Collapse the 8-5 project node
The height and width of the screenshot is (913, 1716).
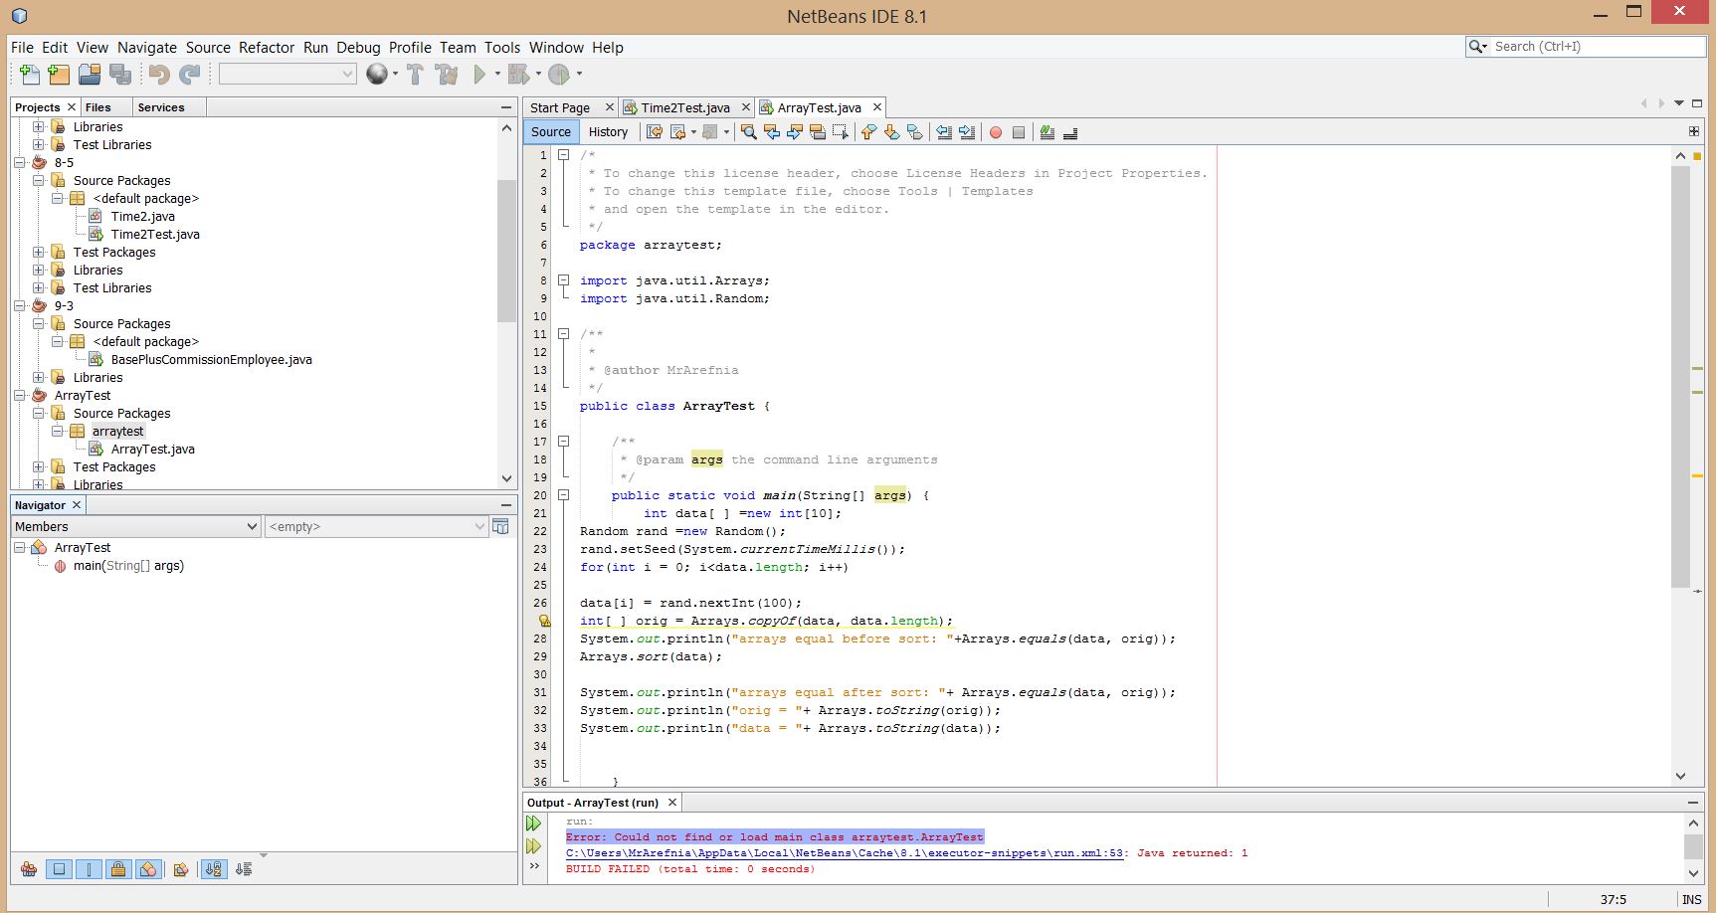tap(20, 163)
